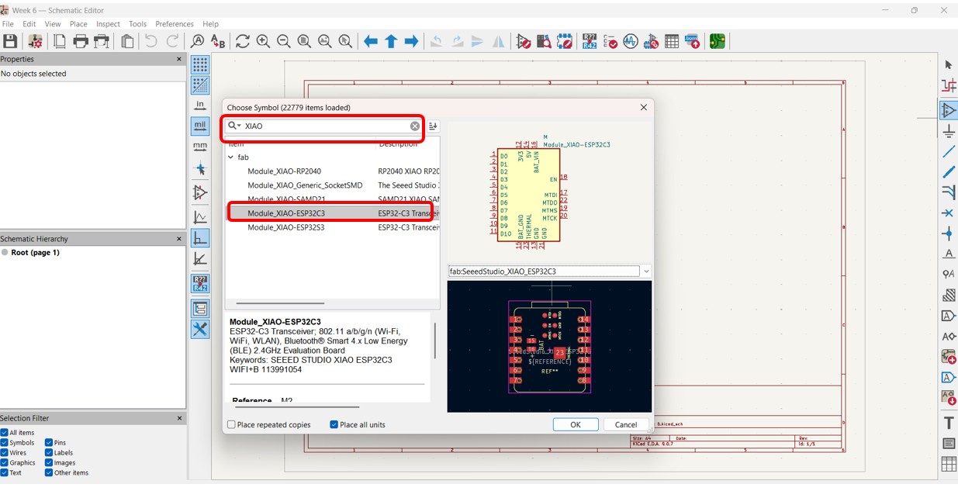
Task: Click Cancel in Choose Symbol dialog
Action: tap(625, 425)
